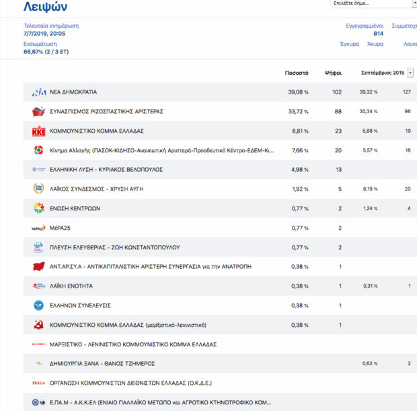Select ΚΟΜΜΟΥΝΙΣΤΙΚΟ ΚΟΜΜΑ ΕΛΛΑΔΑΣ (μαρξιστικό-λενινιστικό) name
Image resolution: width=417 pixels, height=411 pixels.
[128, 325]
